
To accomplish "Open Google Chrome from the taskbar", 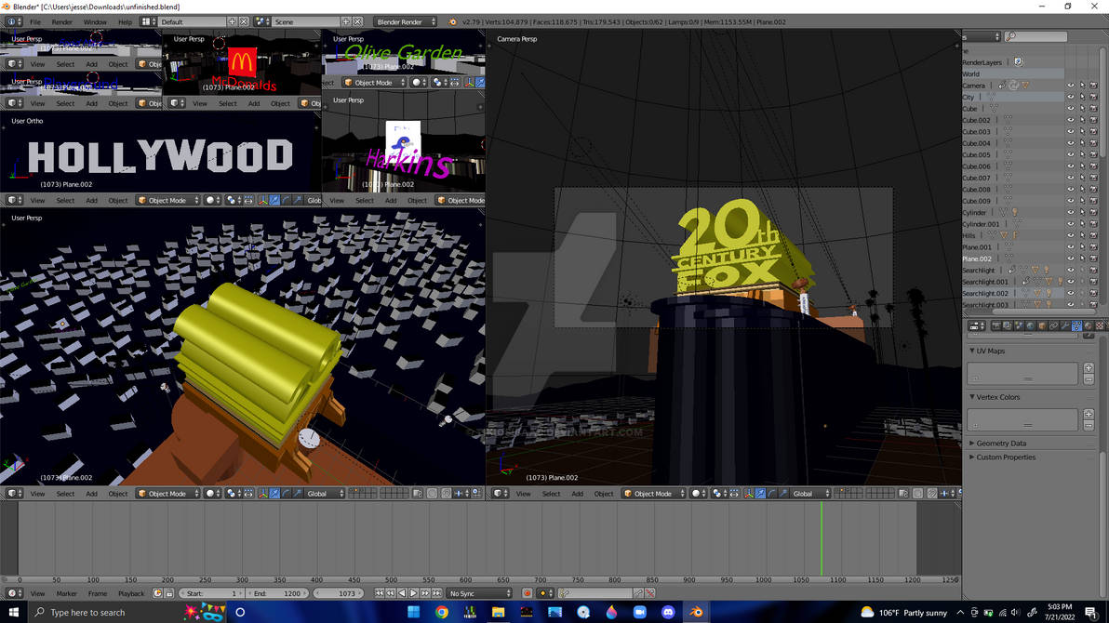I will click(x=442, y=613).
